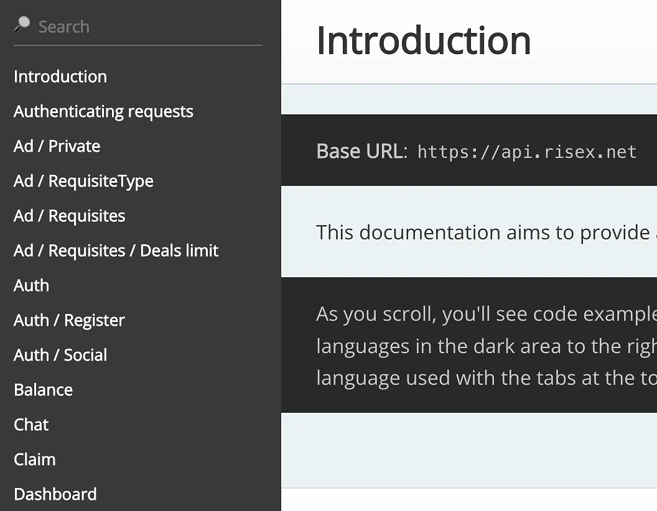Select the Auth / Social entry
Viewport: 657px width, 511px height.
click(60, 355)
